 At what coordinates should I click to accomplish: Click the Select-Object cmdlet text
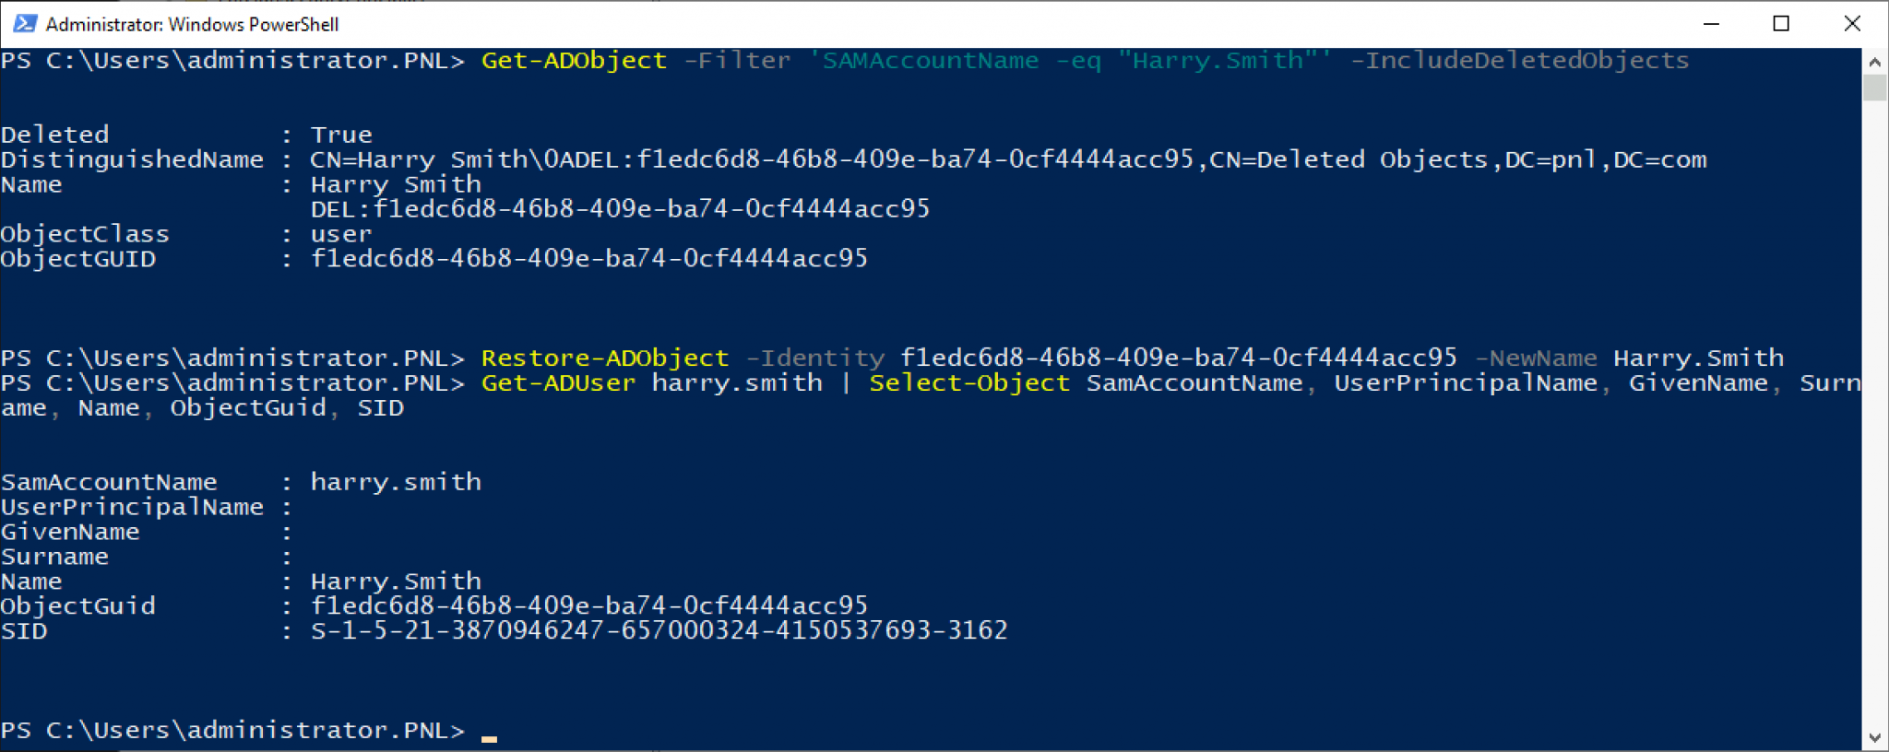[968, 383]
